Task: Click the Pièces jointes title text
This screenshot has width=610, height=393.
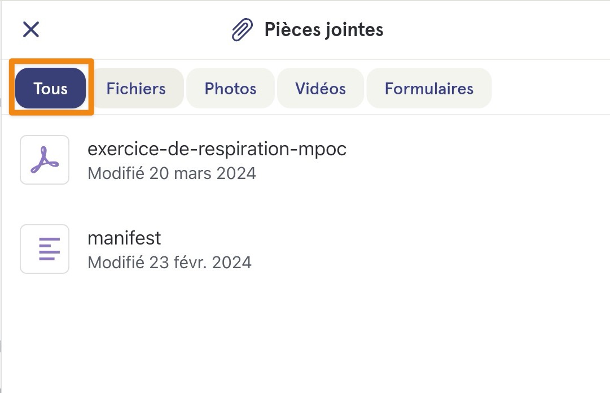Action: [324, 29]
